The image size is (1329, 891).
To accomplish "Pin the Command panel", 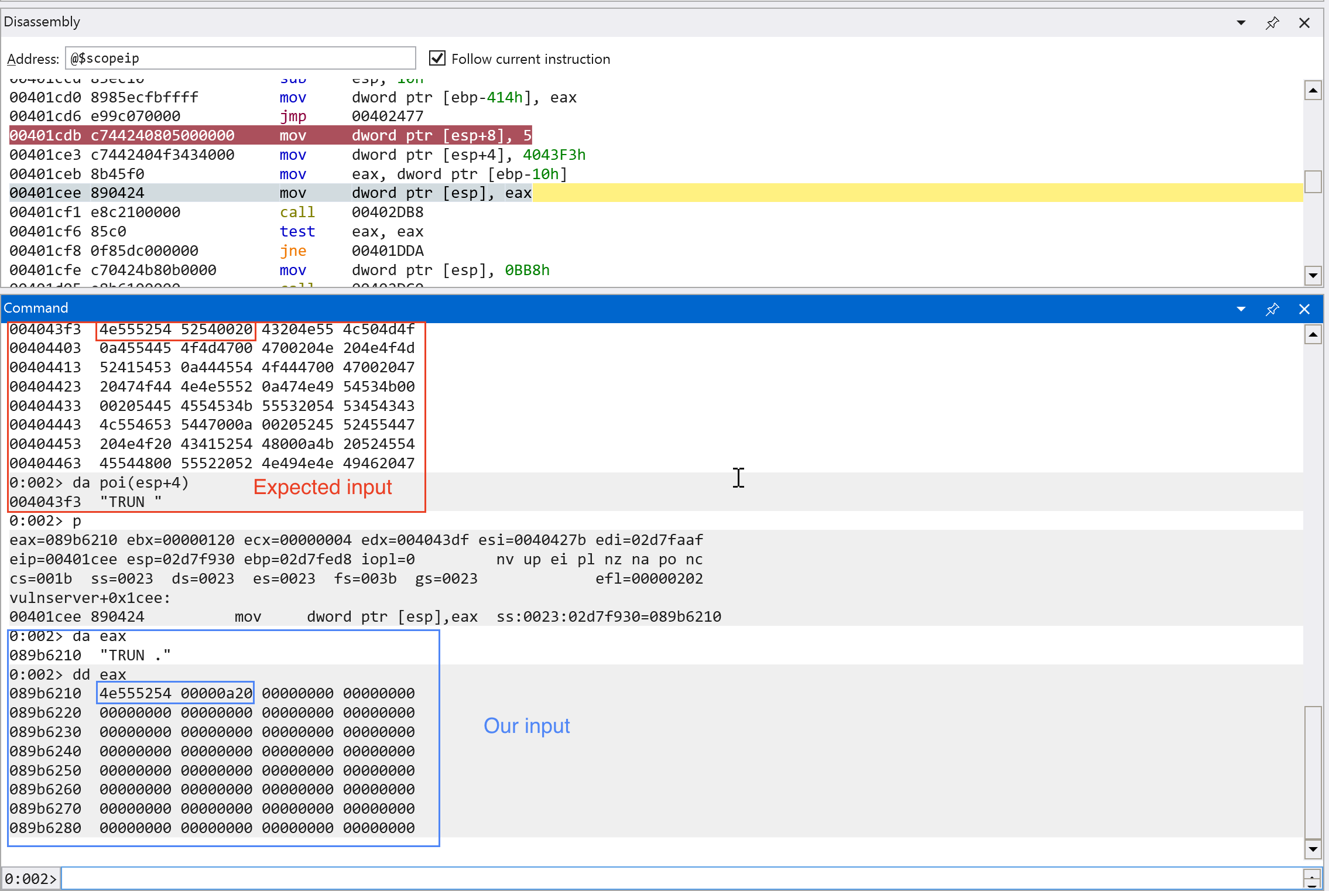I will (x=1272, y=309).
